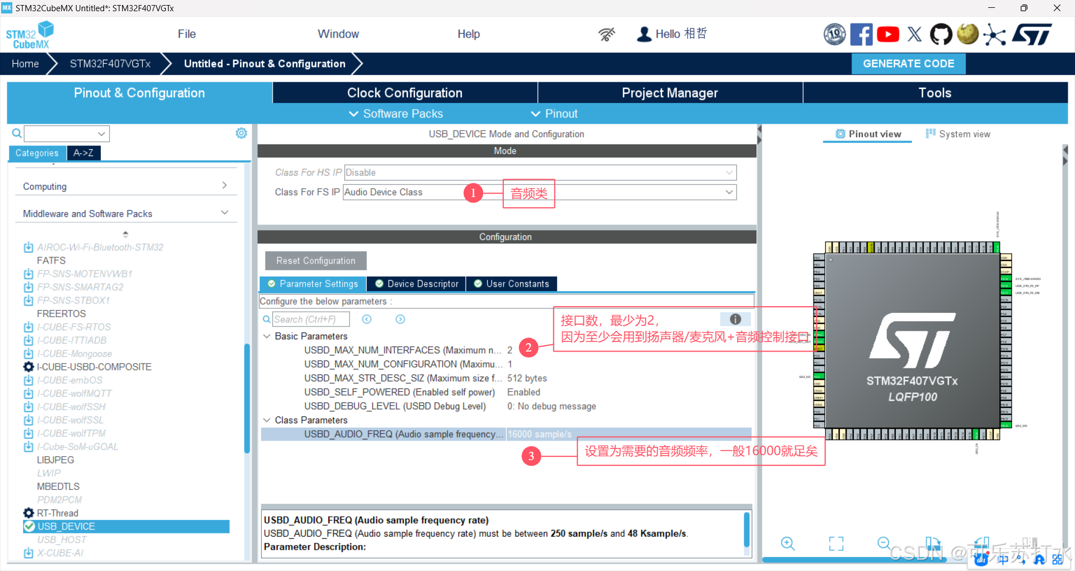This screenshot has height=571, width=1075.
Task: Open the GitHub icon link
Action: coord(941,34)
